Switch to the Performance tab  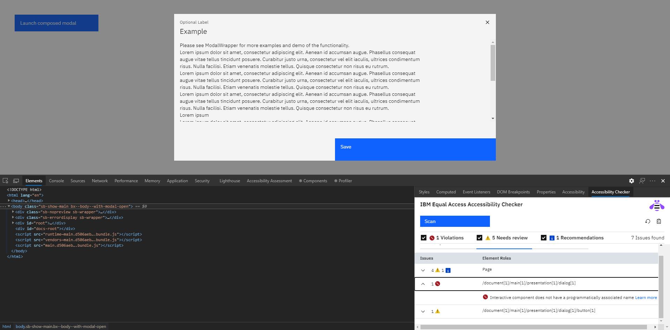[x=126, y=181]
